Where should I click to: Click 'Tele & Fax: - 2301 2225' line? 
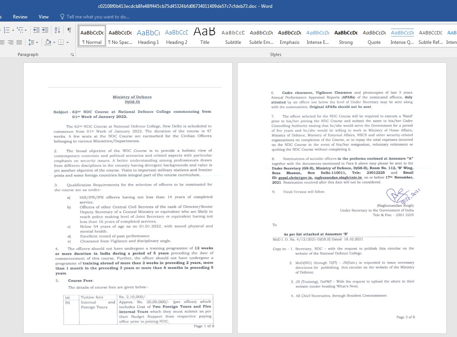click(x=393, y=215)
